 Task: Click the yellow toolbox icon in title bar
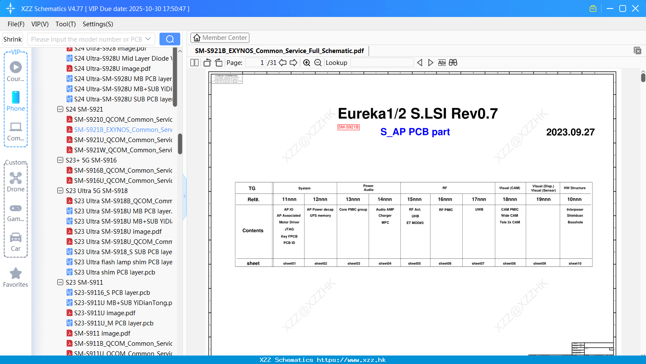593,8
